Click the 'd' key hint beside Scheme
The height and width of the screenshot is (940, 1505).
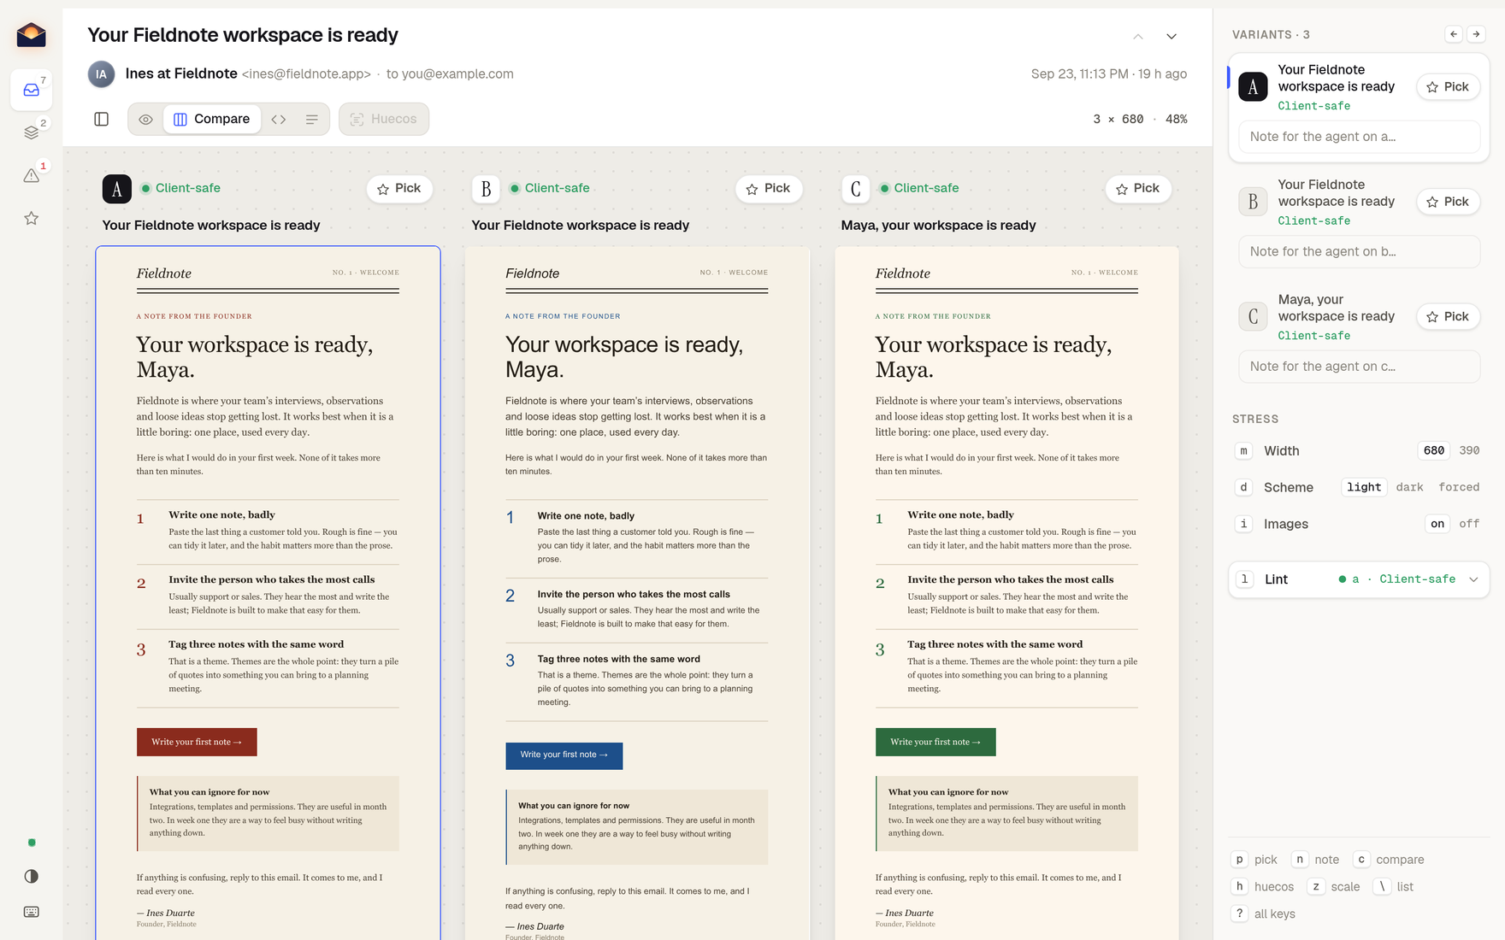(x=1243, y=487)
